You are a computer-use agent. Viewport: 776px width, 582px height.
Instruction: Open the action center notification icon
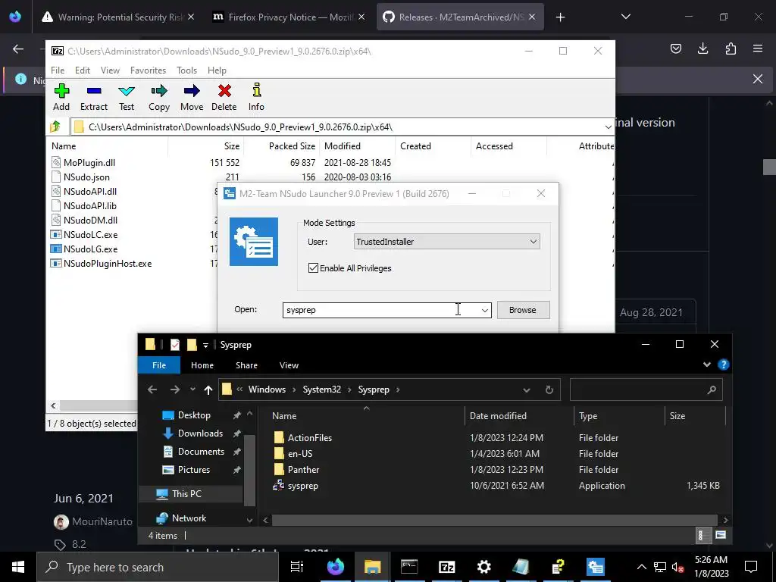click(751, 567)
